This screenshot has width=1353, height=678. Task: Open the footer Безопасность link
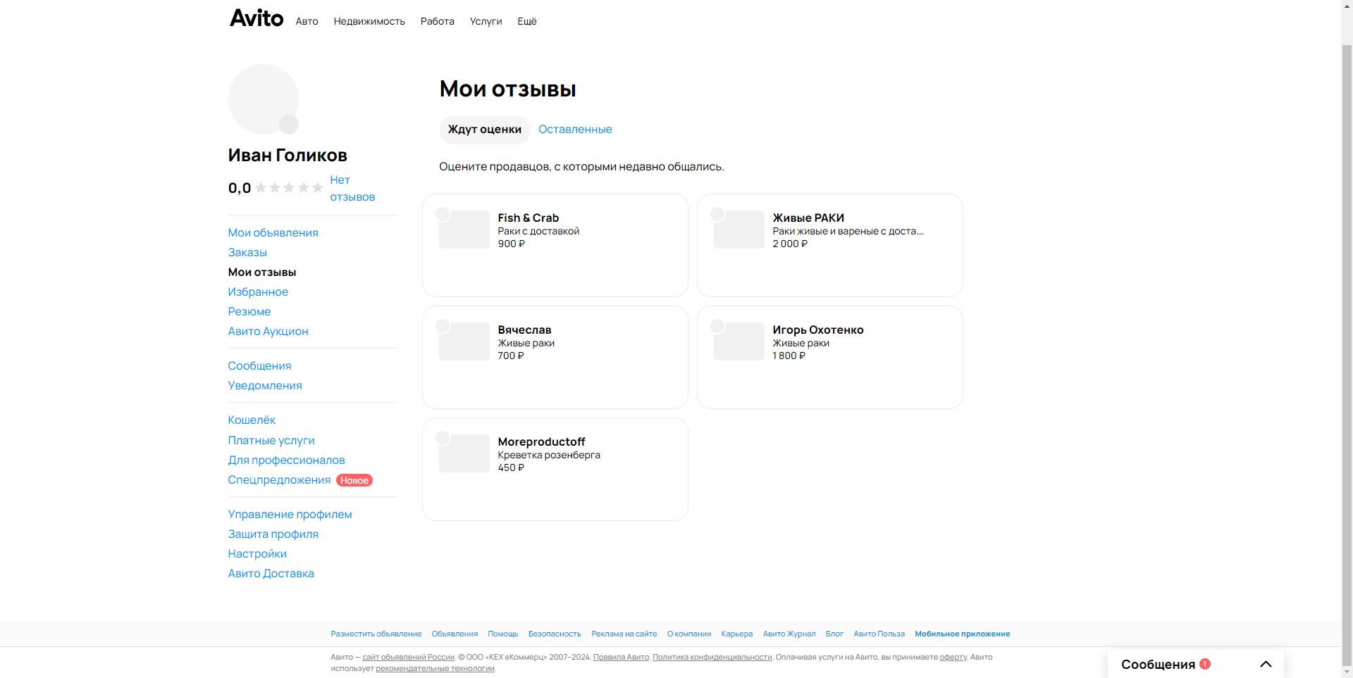pos(555,634)
